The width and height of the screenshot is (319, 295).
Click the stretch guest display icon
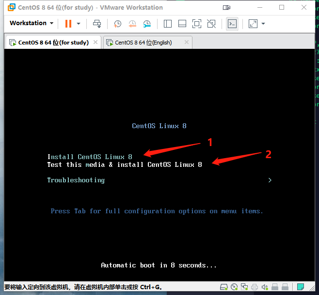pos(253,24)
